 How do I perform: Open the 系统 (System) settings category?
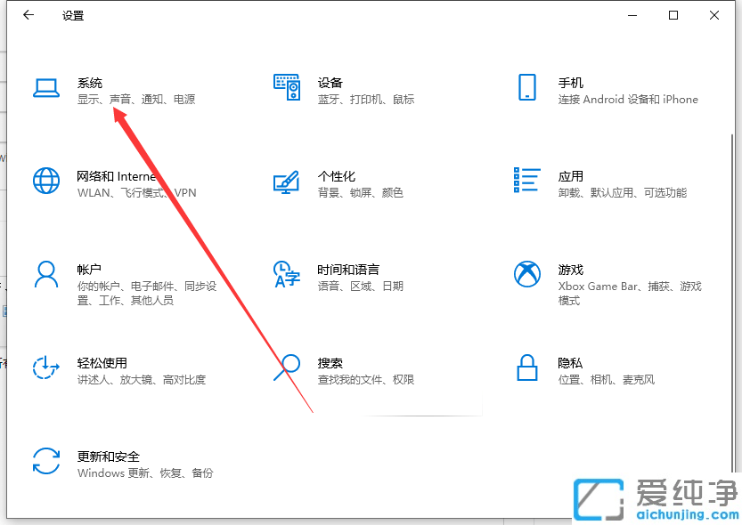click(x=89, y=83)
